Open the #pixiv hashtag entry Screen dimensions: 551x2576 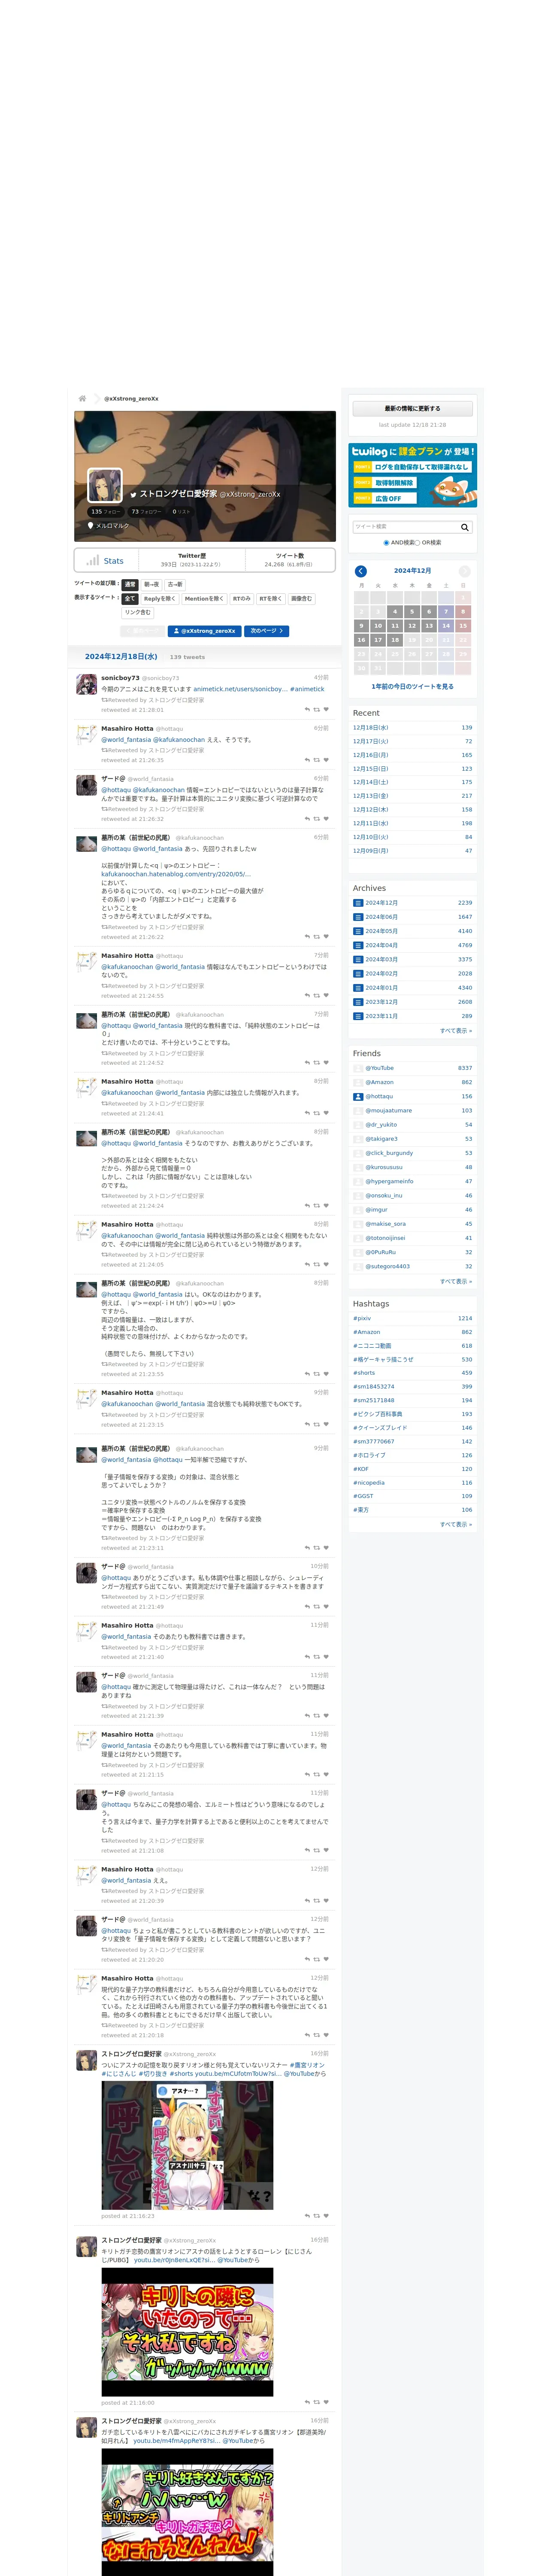(x=362, y=1318)
